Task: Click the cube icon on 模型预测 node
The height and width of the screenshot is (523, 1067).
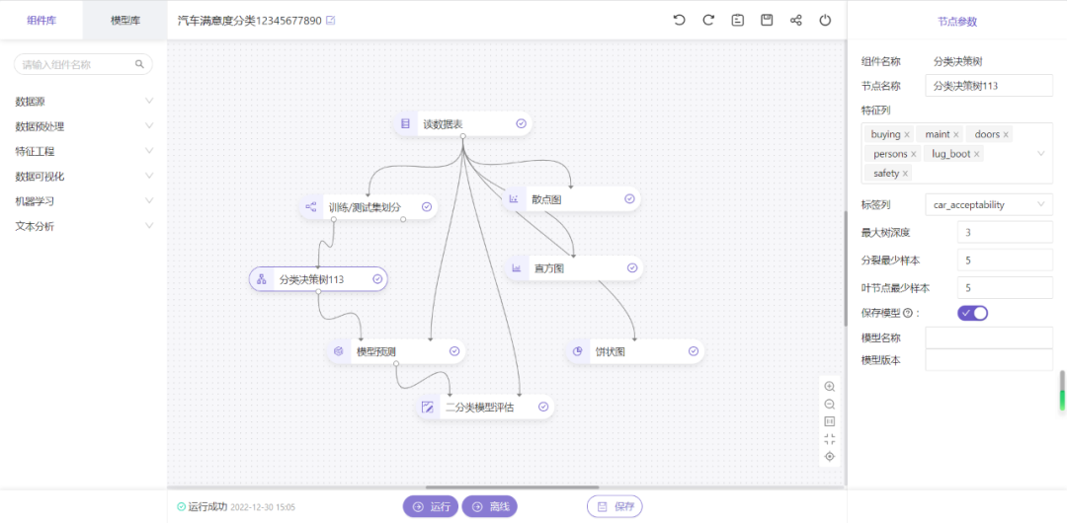Action: pos(338,351)
